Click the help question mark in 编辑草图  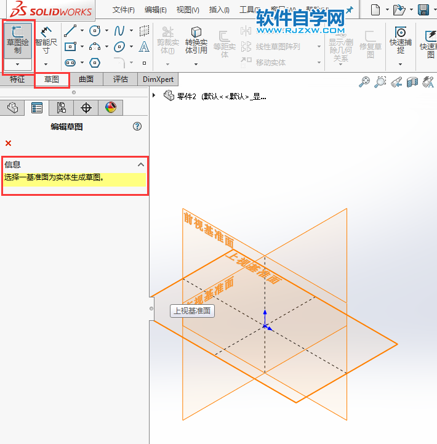tap(137, 126)
